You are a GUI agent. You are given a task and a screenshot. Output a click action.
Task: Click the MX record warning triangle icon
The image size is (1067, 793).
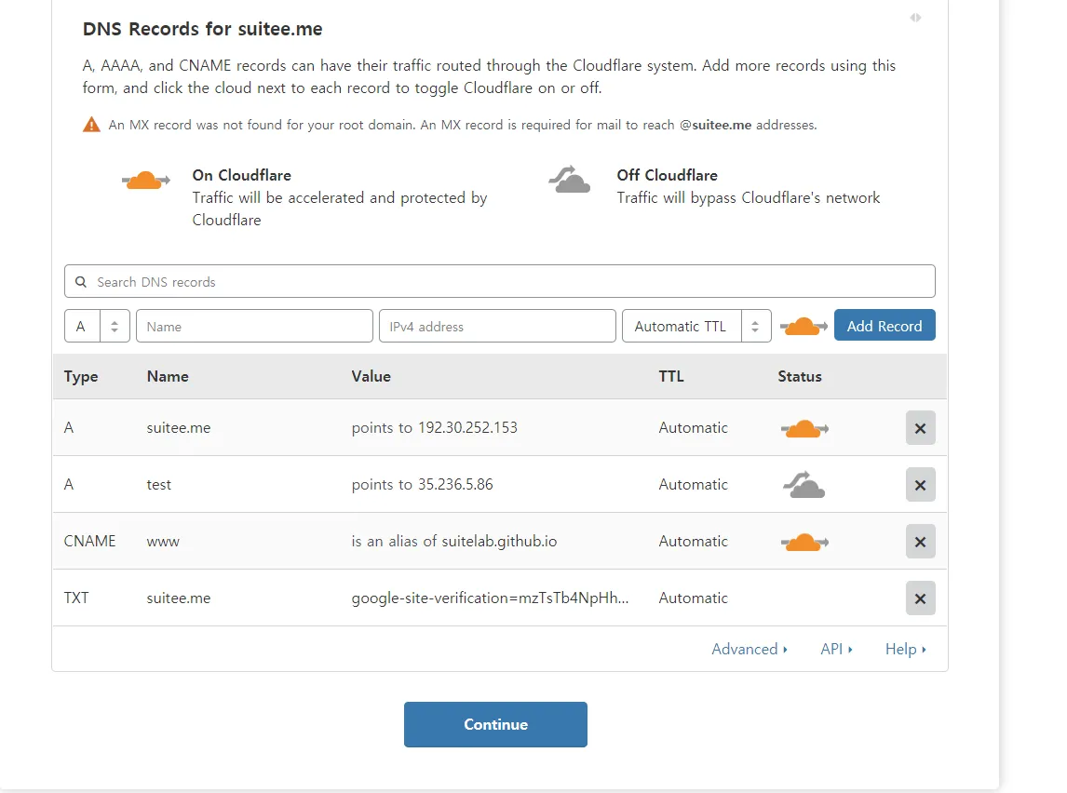[91, 125]
